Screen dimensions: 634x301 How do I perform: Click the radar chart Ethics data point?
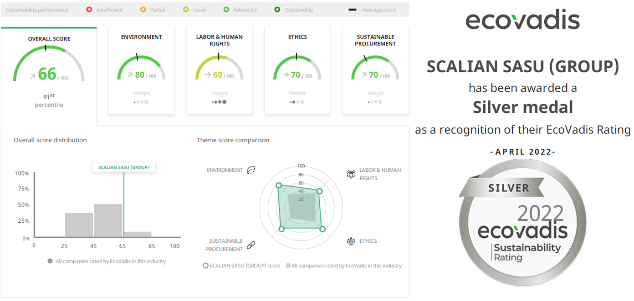click(x=322, y=229)
